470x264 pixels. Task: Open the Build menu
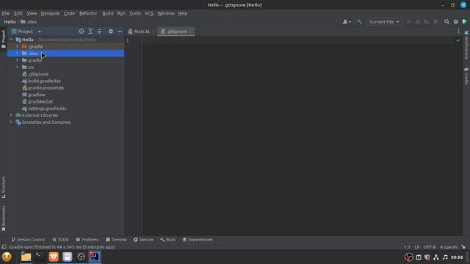click(x=108, y=13)
